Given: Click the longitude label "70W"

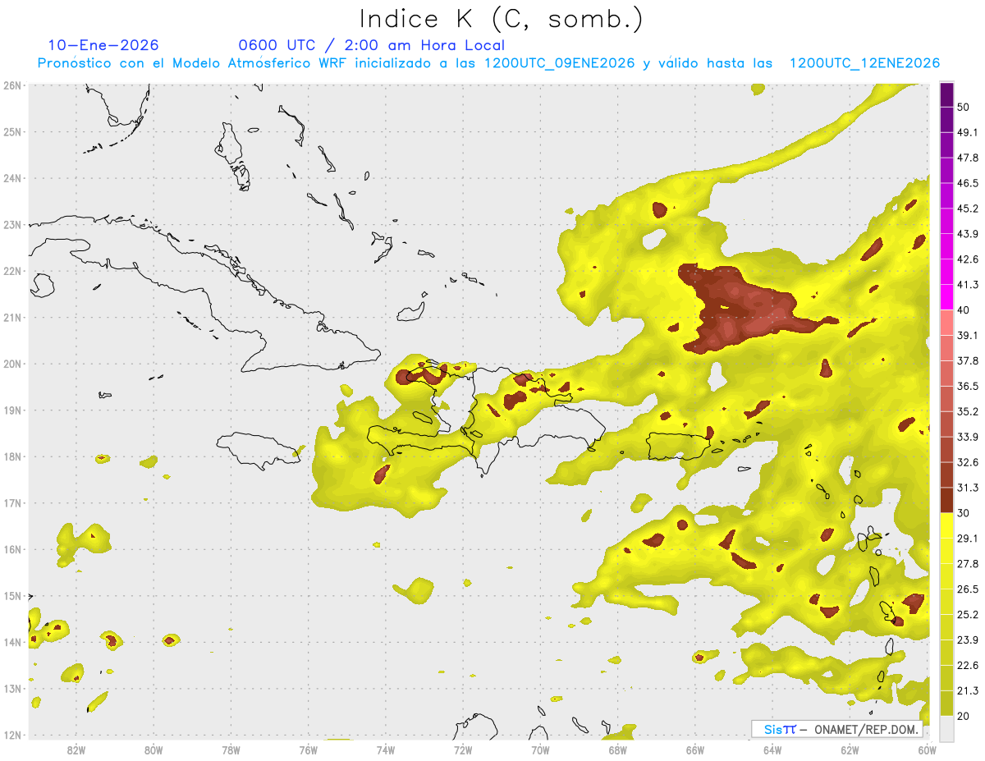Looking at the screenshot, I should 540,750.
